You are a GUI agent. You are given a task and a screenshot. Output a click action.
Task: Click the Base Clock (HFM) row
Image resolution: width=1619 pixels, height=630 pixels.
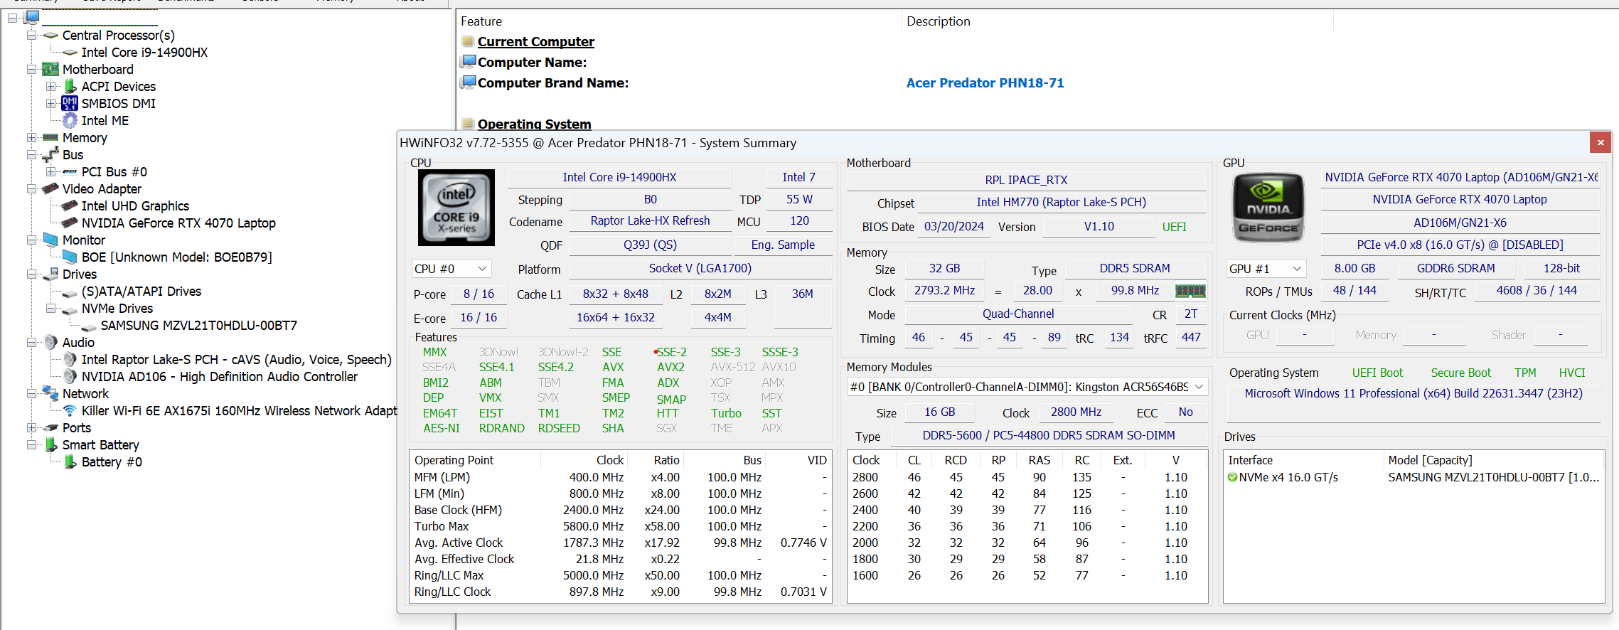[620, 510]
